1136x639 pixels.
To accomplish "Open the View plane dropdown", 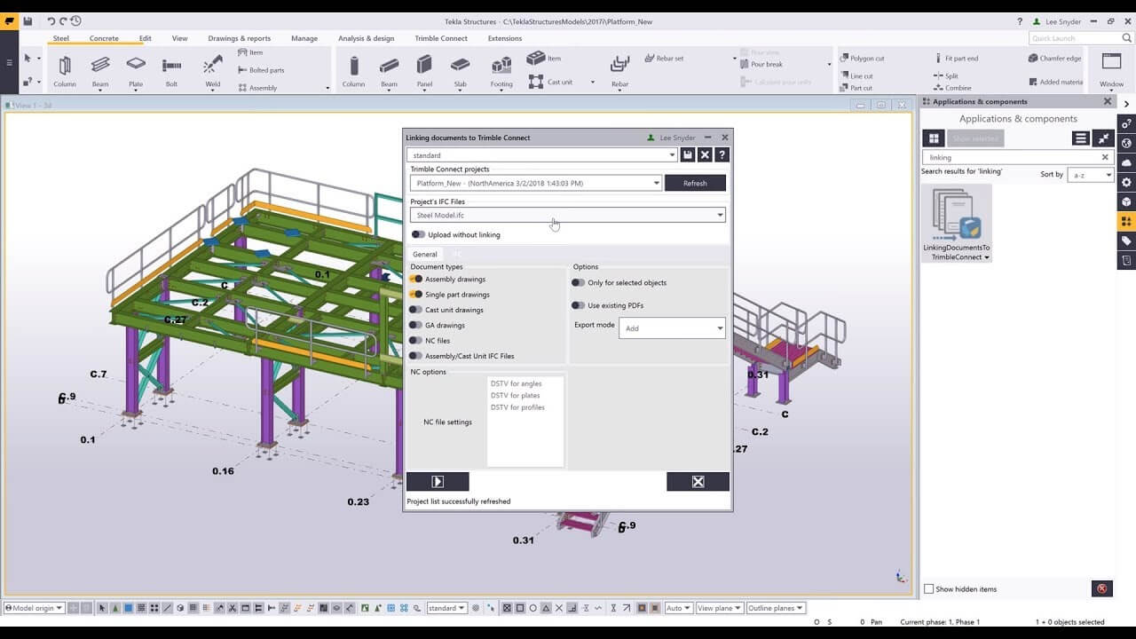I will pyautogui.click(x=718, y=608).
